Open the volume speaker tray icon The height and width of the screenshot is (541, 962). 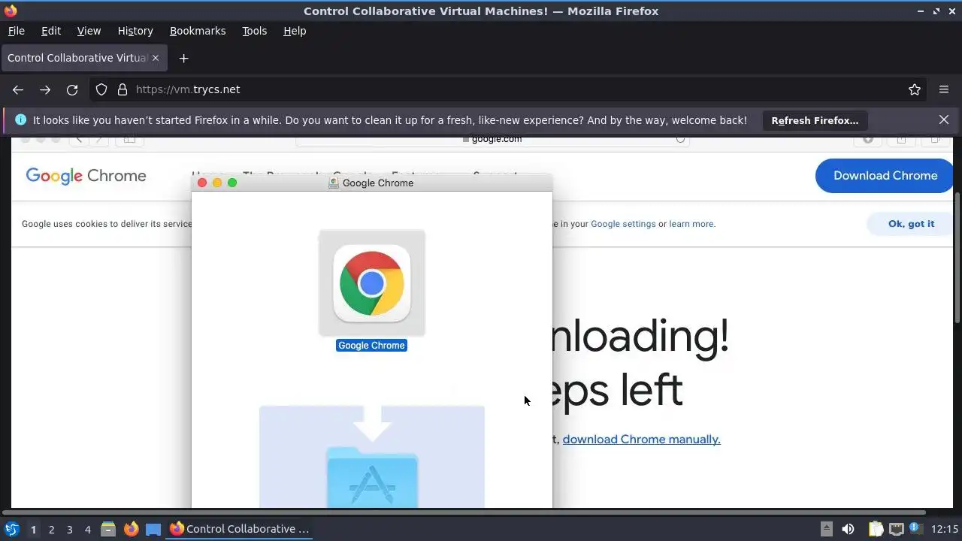(x=848, y=529)
